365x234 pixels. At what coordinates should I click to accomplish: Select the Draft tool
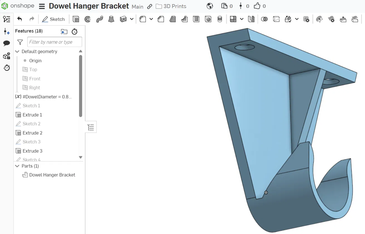173,19
